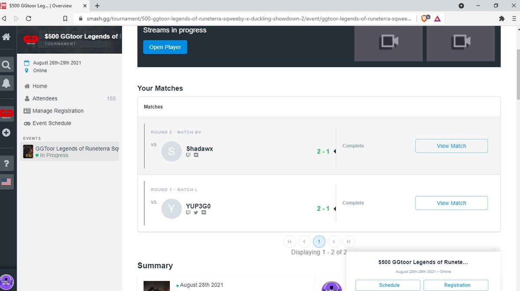Go to next page of matches
520x291 pixels.
334,242
